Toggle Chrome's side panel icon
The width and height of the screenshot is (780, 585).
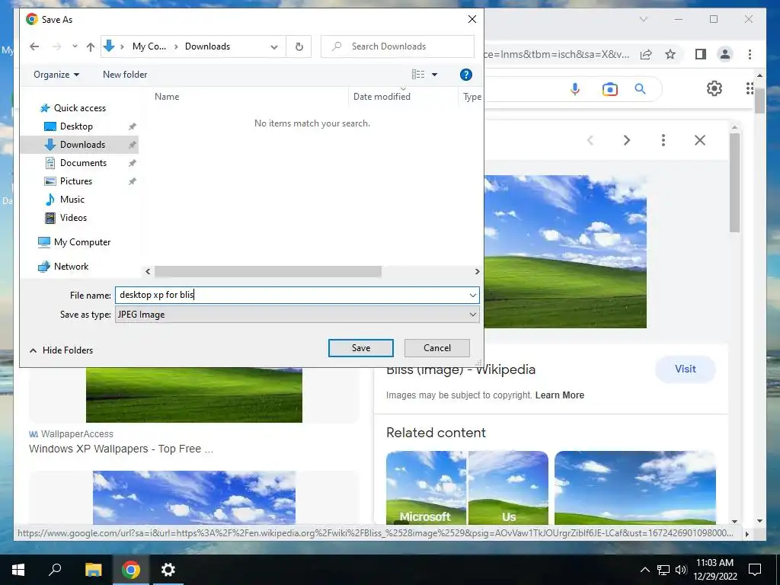701,54
